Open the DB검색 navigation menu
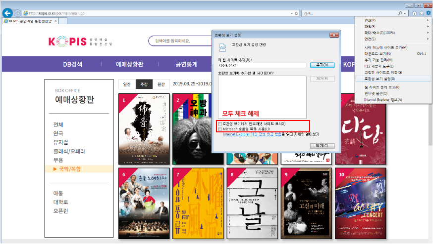The height and width of the screenshot is (244, 433). pyautogui.click(x=73, y=64)
